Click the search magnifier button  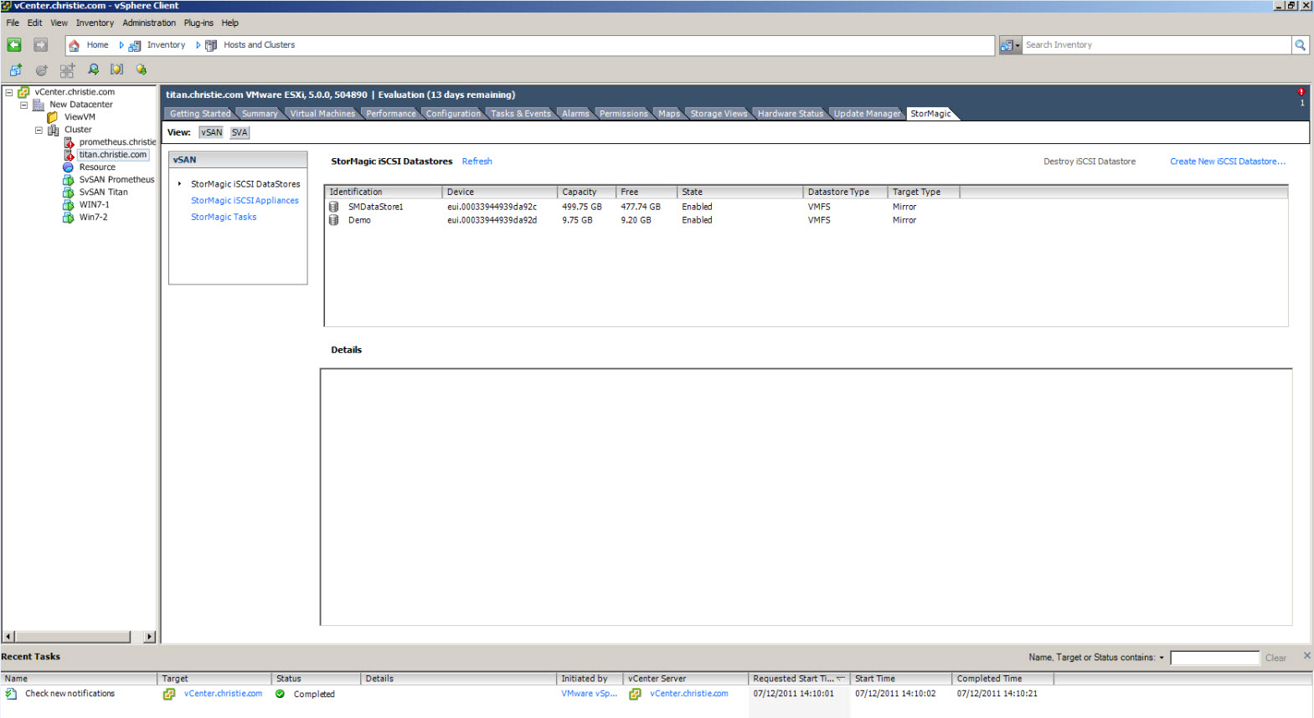1300,45
